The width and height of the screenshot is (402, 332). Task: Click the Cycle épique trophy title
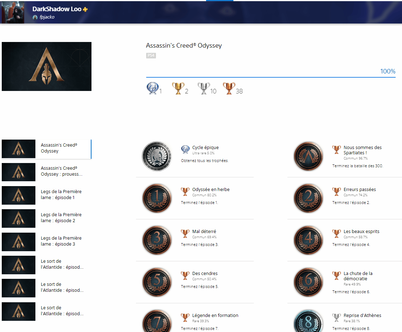click(205, 147)
